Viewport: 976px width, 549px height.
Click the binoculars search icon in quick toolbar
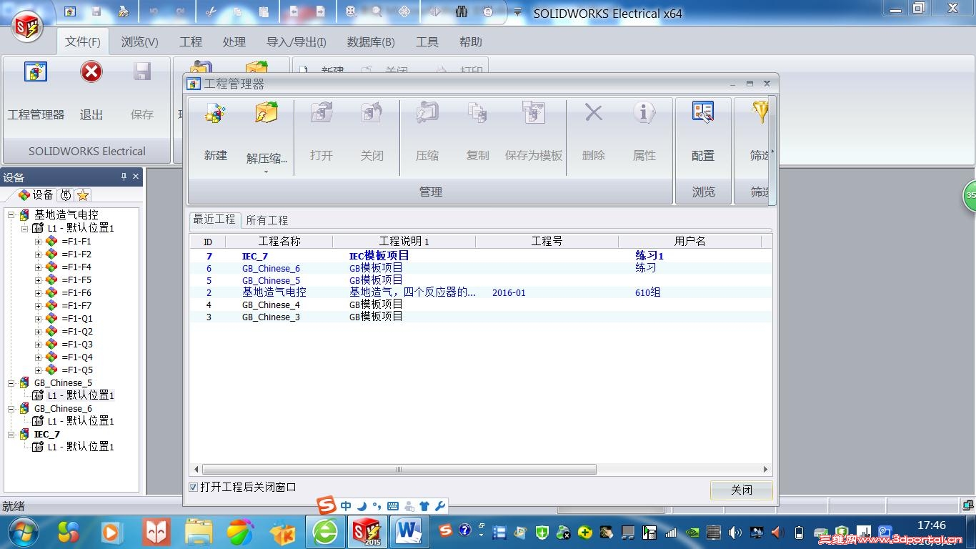click(x=461, y=11)
